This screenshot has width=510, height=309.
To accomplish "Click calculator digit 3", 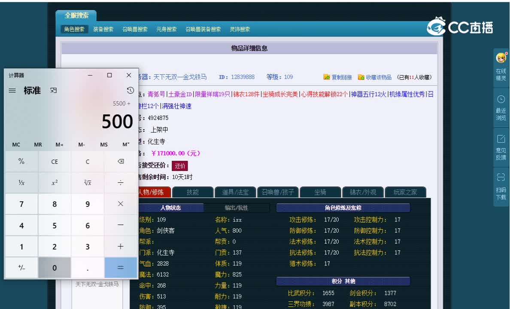I will tap(88, 246).
